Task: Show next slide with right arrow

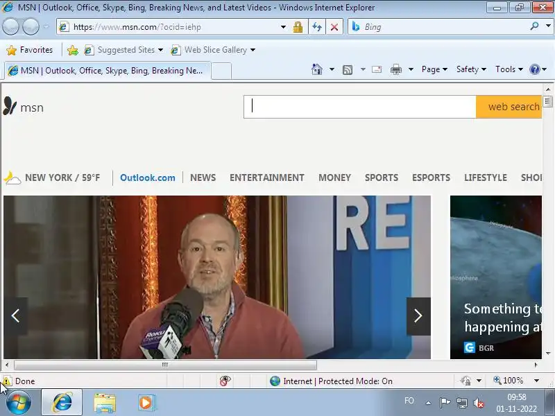Action: [418, 316]
